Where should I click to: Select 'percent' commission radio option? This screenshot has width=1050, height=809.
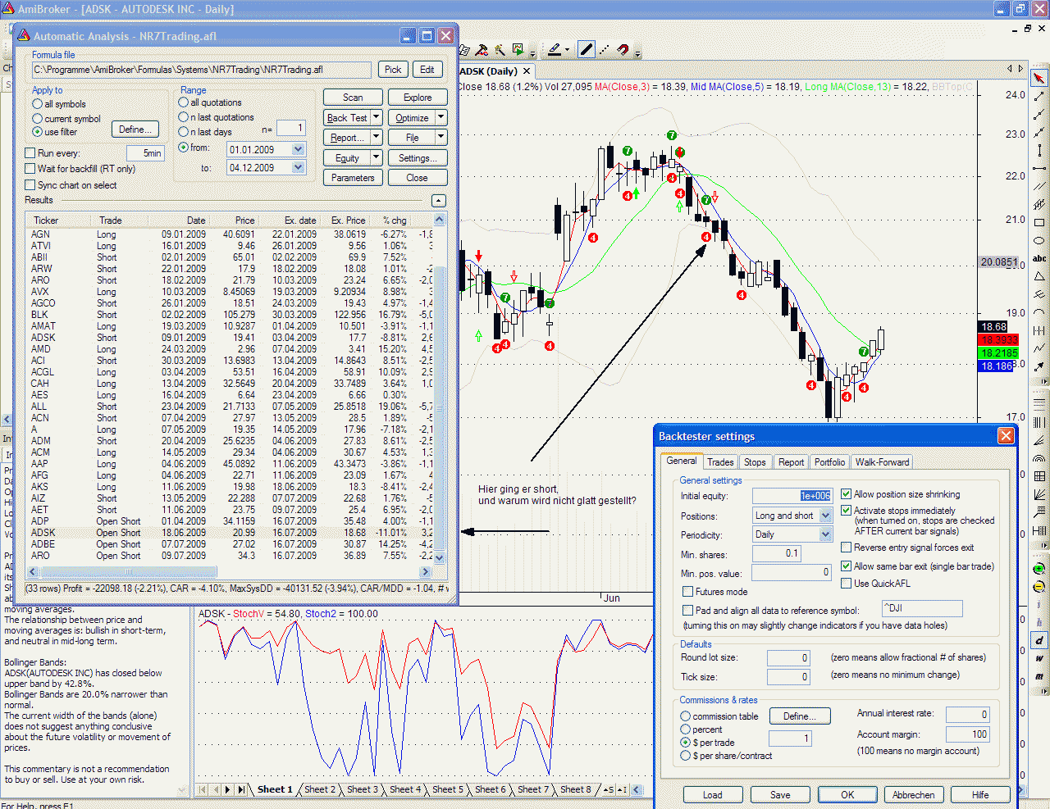pyautogui.click(x=686, y=729)
